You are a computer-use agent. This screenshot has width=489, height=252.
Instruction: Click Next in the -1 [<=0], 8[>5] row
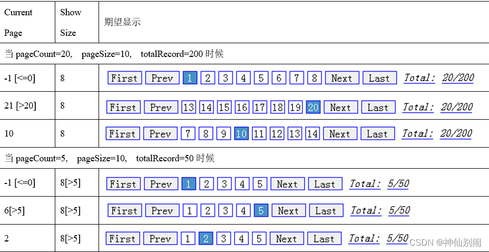point(288,183)
